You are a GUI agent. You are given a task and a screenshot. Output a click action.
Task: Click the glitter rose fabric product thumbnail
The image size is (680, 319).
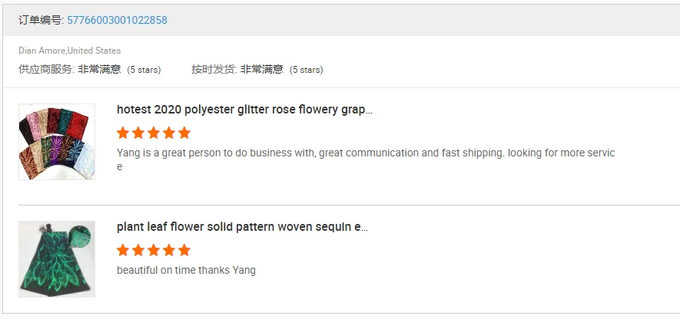tap(57, 142)
